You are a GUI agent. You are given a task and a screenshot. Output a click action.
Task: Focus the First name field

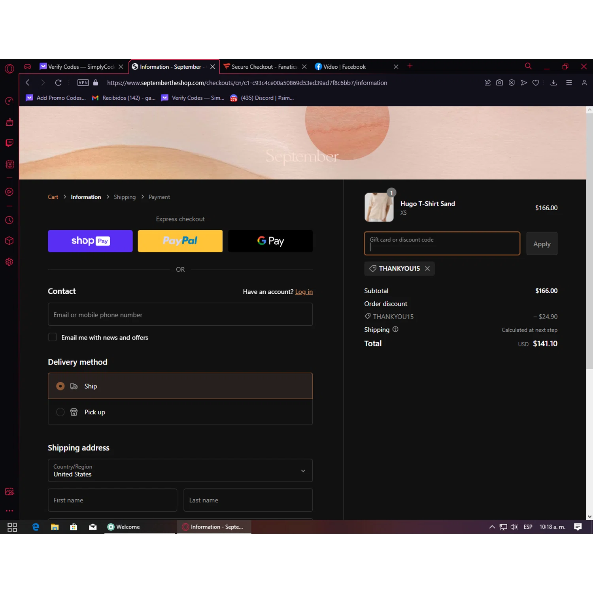112,500
